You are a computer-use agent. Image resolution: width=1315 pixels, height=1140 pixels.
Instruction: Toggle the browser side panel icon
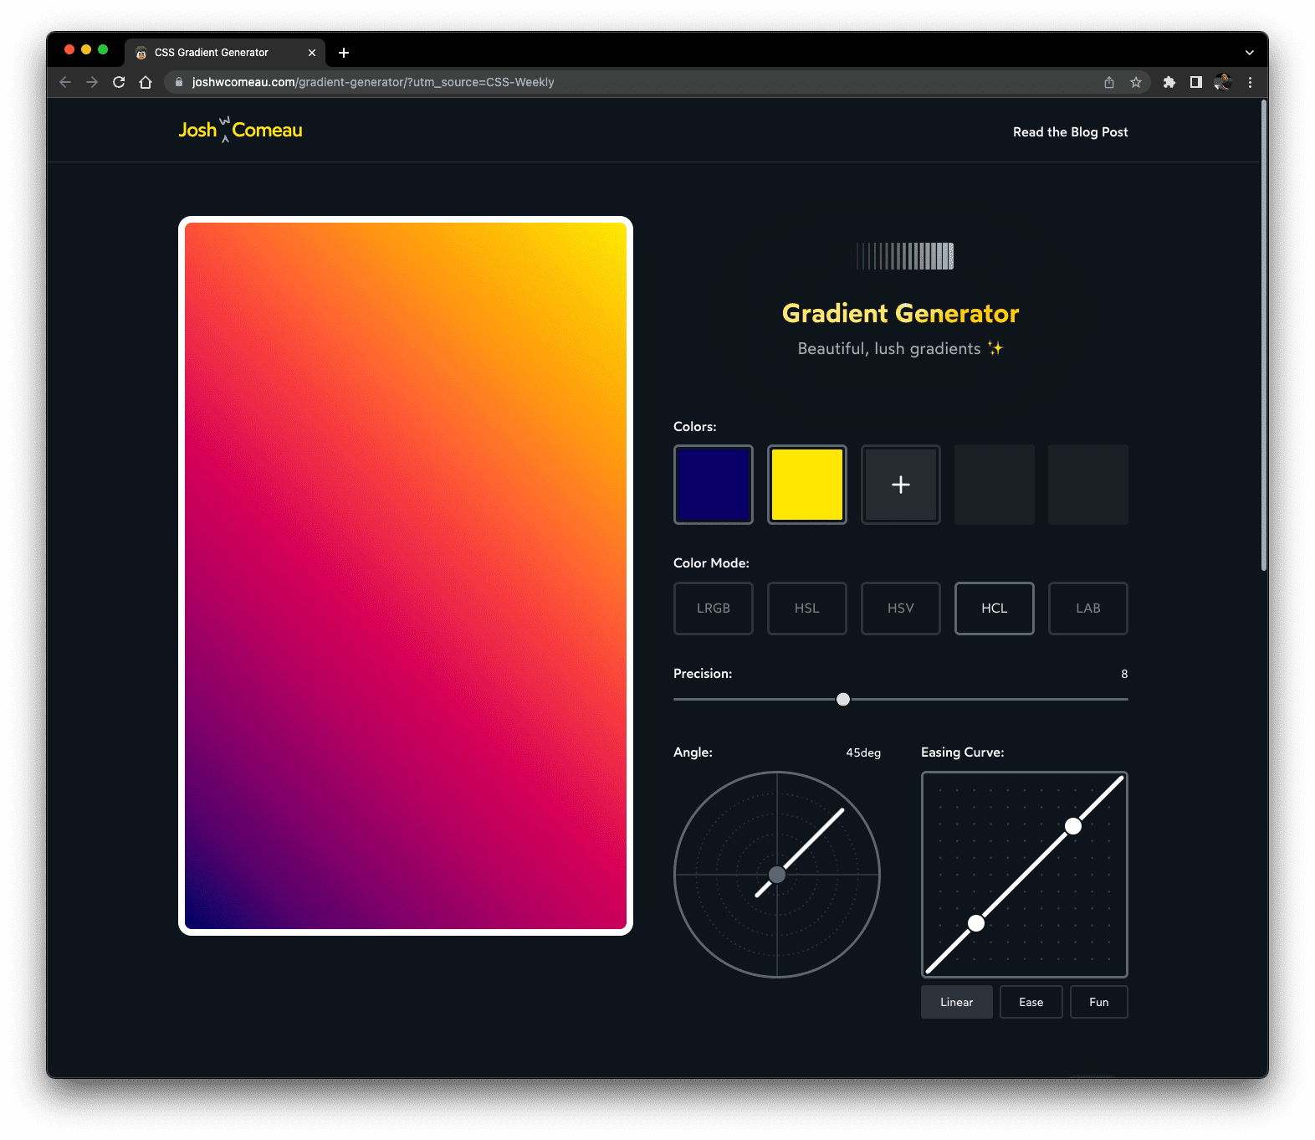tap(1196, 82)
